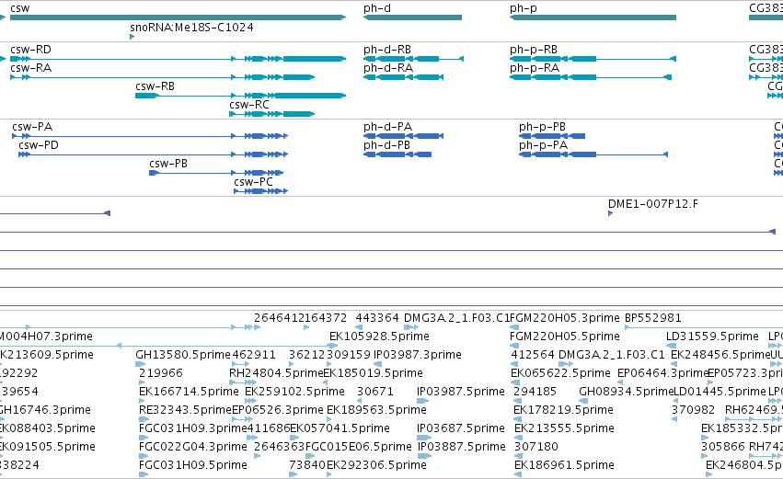This screenshot has height=479, width=783.
Task: Click the 307180 EST label
Action: (536, 447)
